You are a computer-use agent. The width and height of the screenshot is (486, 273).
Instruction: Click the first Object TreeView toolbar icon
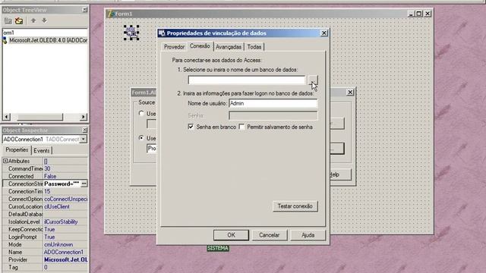tap(8, 20)
